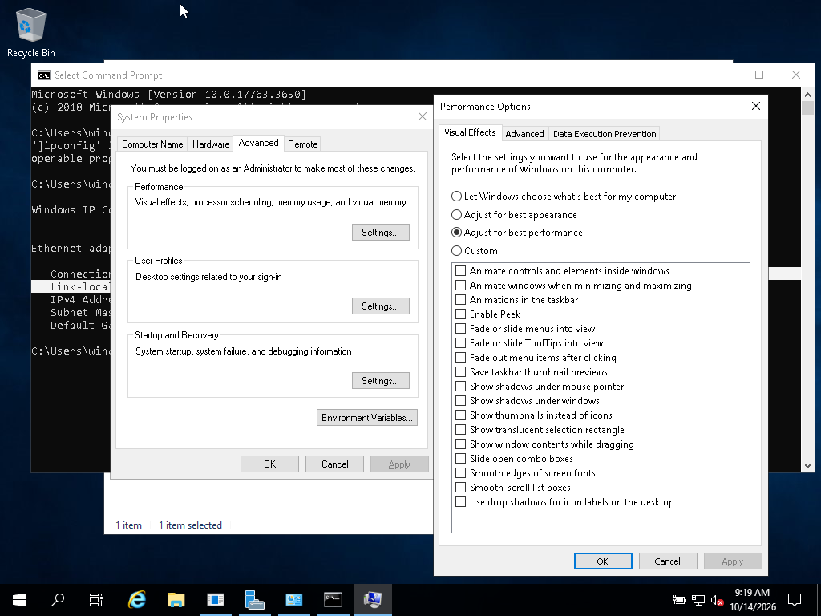Viewport: 821px width, 616px height.
Task: Click the network tray icon
Action: (698, 600)
